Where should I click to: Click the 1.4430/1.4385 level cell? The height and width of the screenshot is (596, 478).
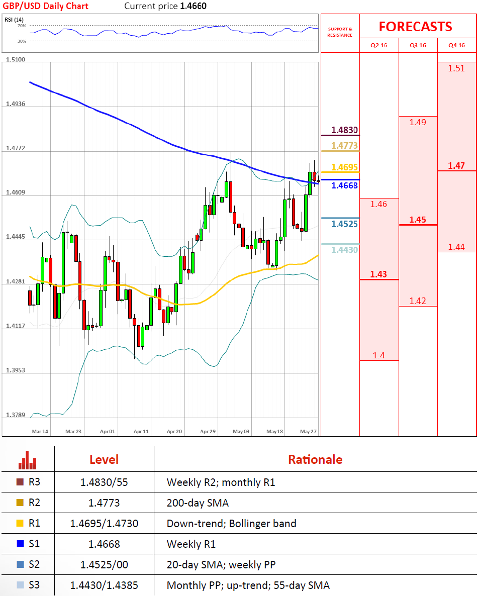104,585
